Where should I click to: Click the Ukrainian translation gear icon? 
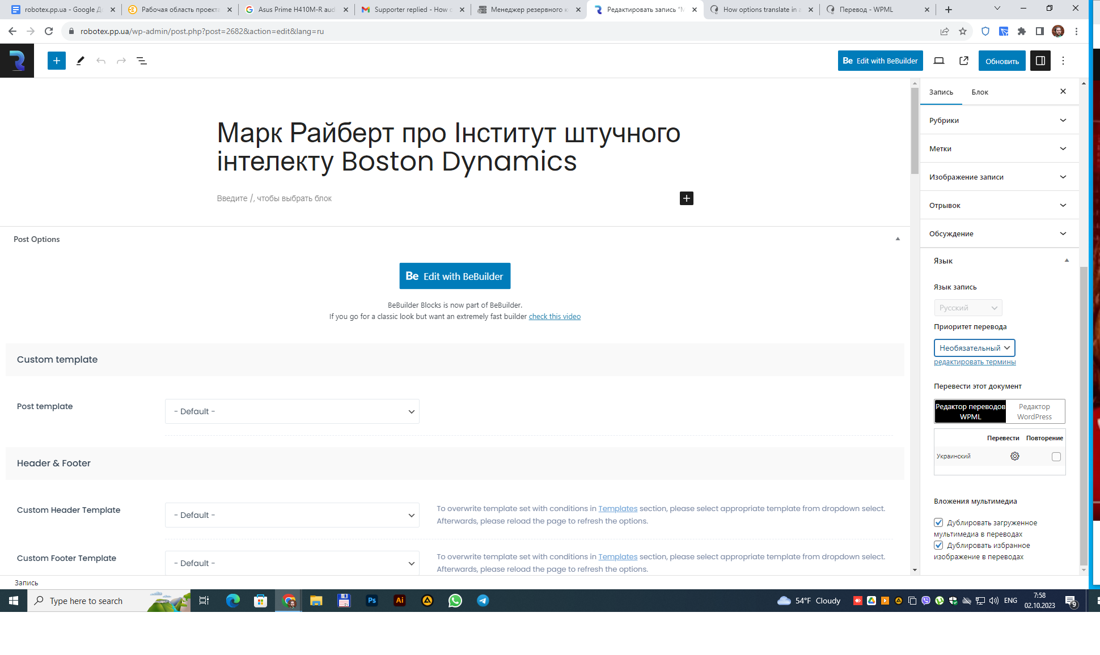(1015, 456)
